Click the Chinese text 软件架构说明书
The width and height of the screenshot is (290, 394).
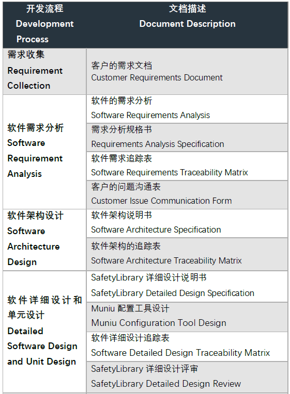(x=121, y=215)
